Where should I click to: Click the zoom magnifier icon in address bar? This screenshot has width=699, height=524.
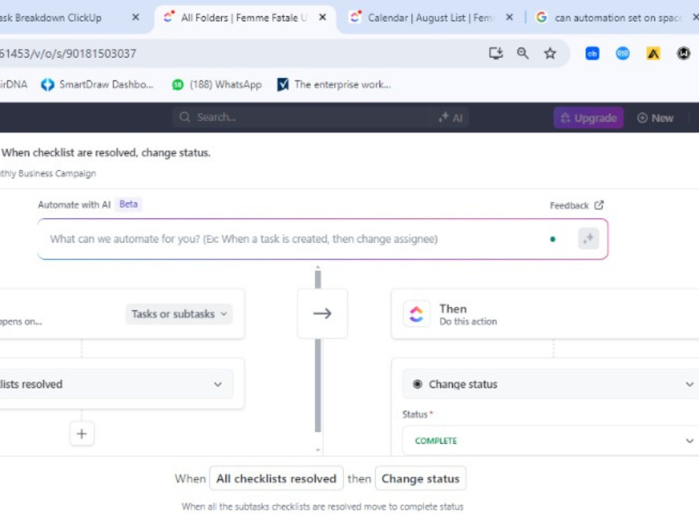click(x=522, y=54)
